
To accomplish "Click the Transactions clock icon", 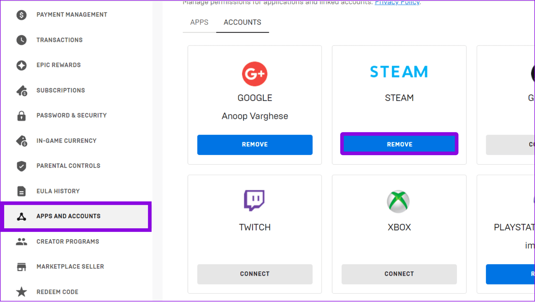I will coord(21,40).
